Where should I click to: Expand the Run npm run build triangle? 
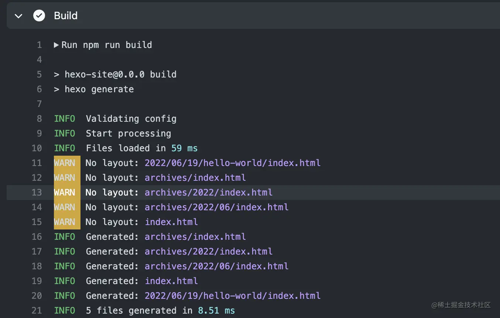point(56,45)
